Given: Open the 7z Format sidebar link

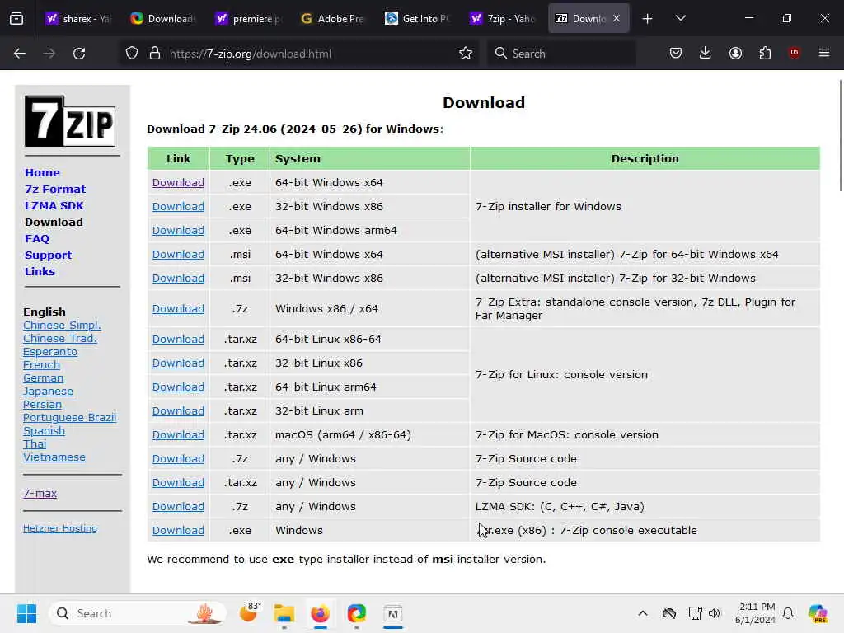Looking at the screenshot, I should pyautogui.click(x=55, y=189).
